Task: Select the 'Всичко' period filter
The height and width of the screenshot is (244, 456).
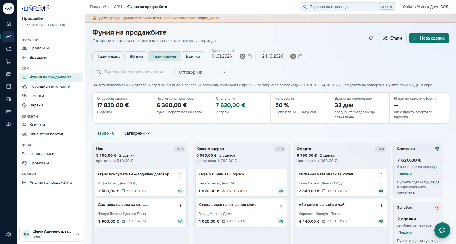Action: click(x=193, y=56)
